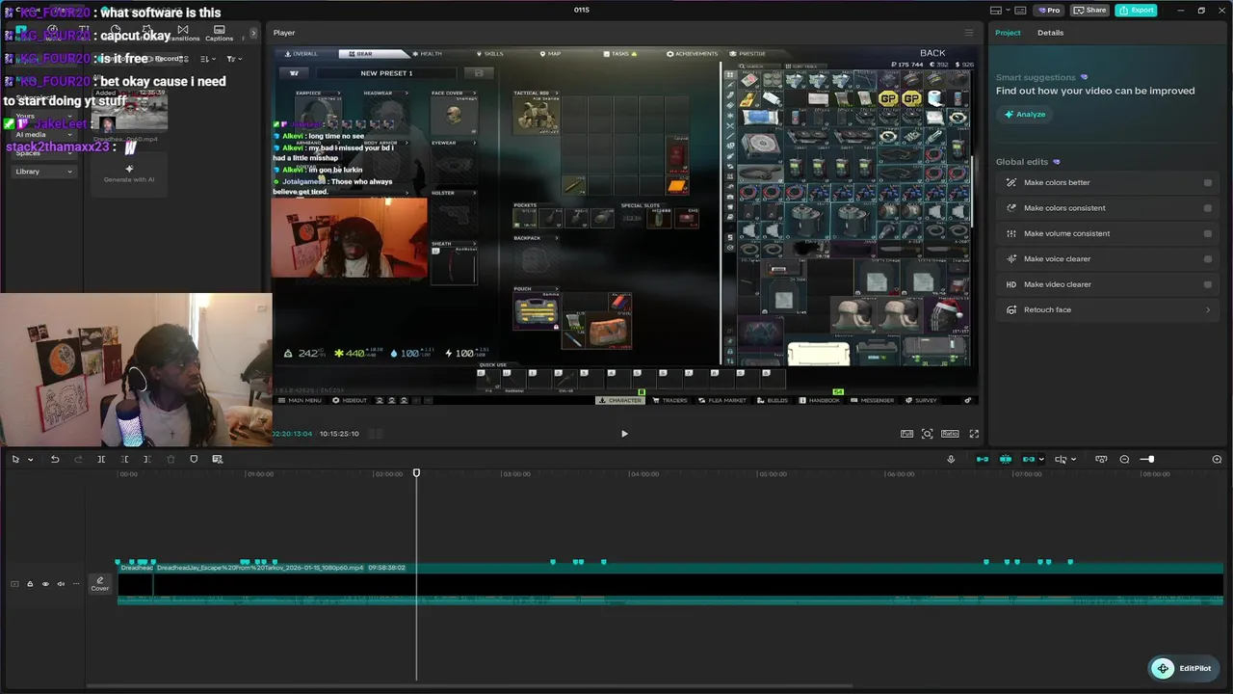Redo the last undone edit

pyautogui.click(x=78, y=459)
